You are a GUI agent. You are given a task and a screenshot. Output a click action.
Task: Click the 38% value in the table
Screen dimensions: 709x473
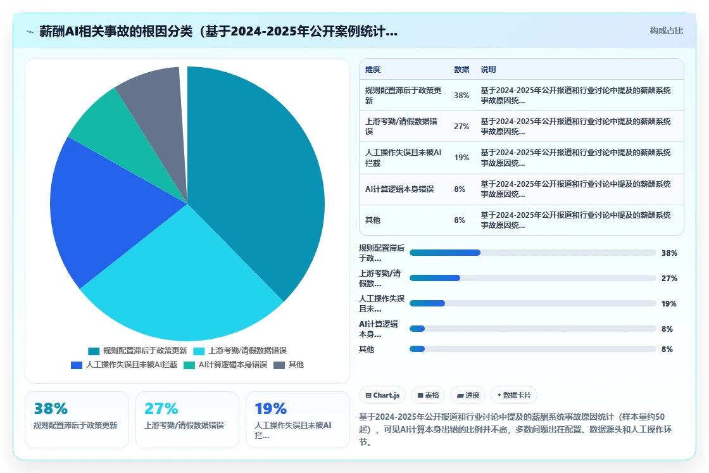point(461,96)
